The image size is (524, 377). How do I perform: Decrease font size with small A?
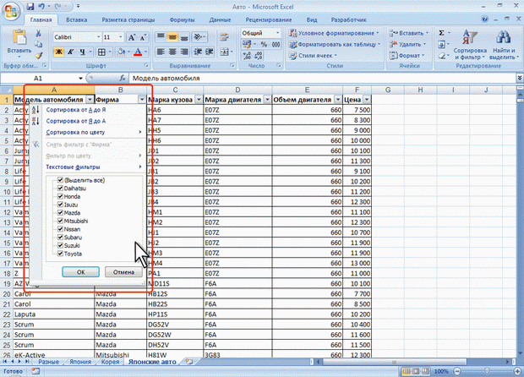(143, 37)
